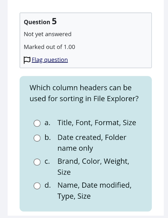Mark radio button for option c
Image resolution: width=168 pixels, height=218 pixels.
pyautogui.click(x=37, y=162)
